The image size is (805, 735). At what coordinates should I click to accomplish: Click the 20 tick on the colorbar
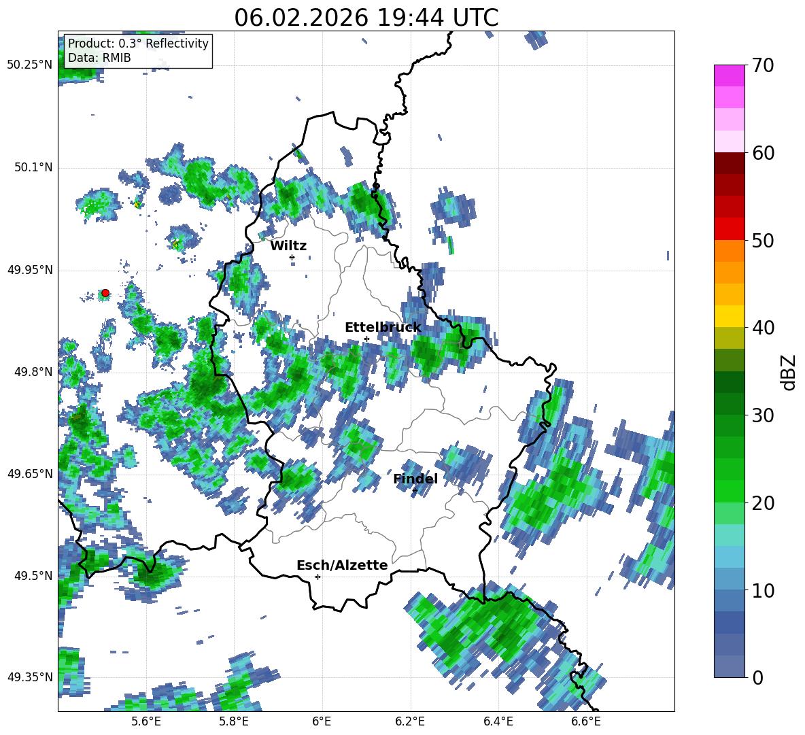click(763, 502)
